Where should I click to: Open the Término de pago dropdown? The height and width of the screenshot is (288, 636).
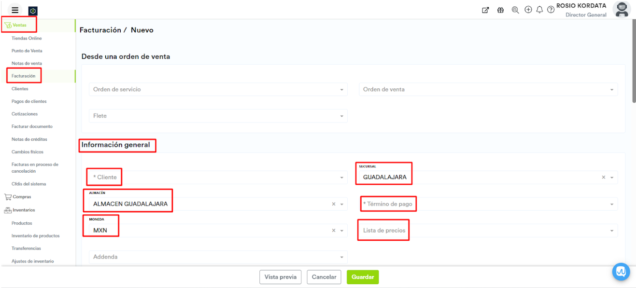click(612, 204)
